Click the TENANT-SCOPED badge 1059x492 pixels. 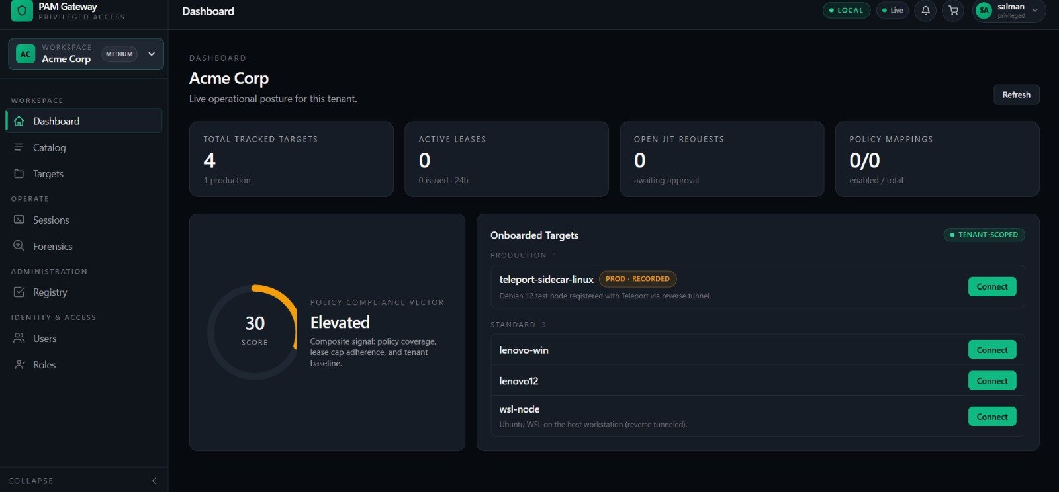tap(984, 235)
